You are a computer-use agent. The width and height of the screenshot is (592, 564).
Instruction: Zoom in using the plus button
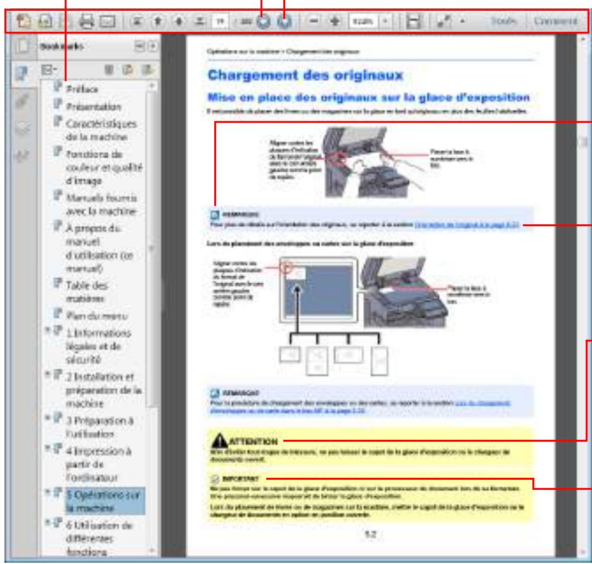coord(335,21)
